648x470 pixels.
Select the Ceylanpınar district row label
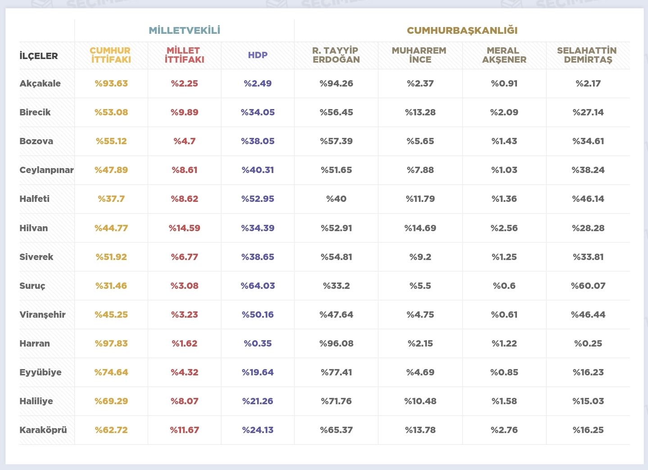pyautogui.click(x=46, y=170)
